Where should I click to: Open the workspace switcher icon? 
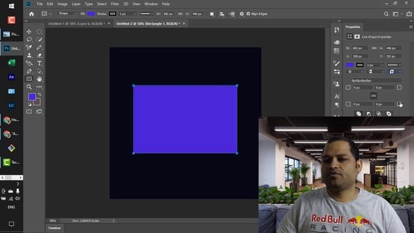(x=395, y=14)
